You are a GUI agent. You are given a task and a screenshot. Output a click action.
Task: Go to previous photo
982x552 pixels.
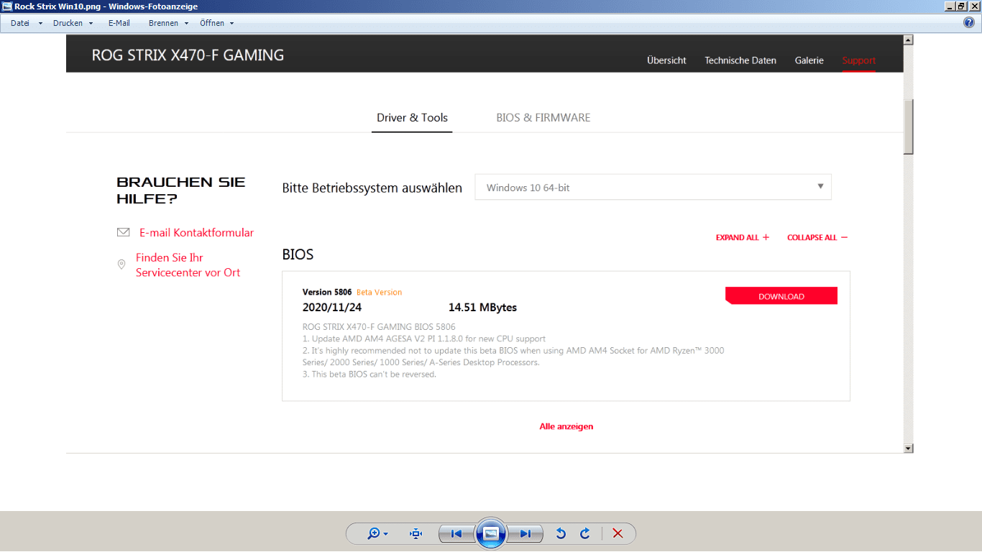click(456, 533)
